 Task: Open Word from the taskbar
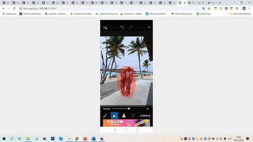click(x=93, y=138)
